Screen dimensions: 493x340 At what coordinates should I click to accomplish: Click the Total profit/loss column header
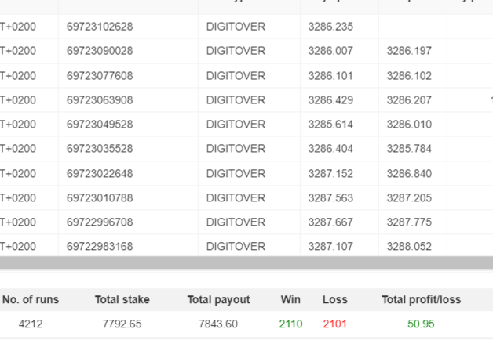coord(421,299)
